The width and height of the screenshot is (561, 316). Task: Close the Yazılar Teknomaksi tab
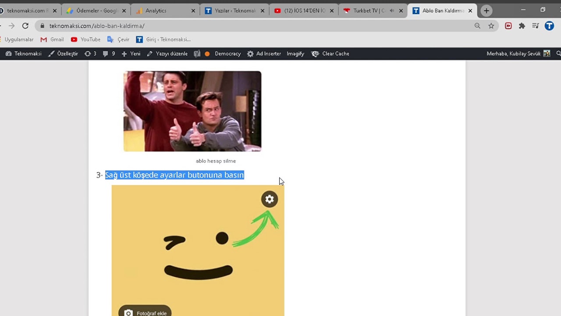[263, 11]
